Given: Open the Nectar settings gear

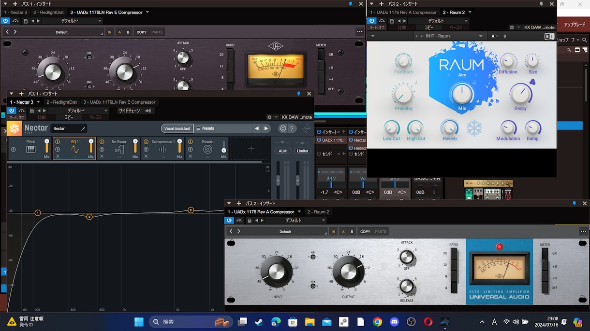Looking at the screenshot, I should click(283, 128).
